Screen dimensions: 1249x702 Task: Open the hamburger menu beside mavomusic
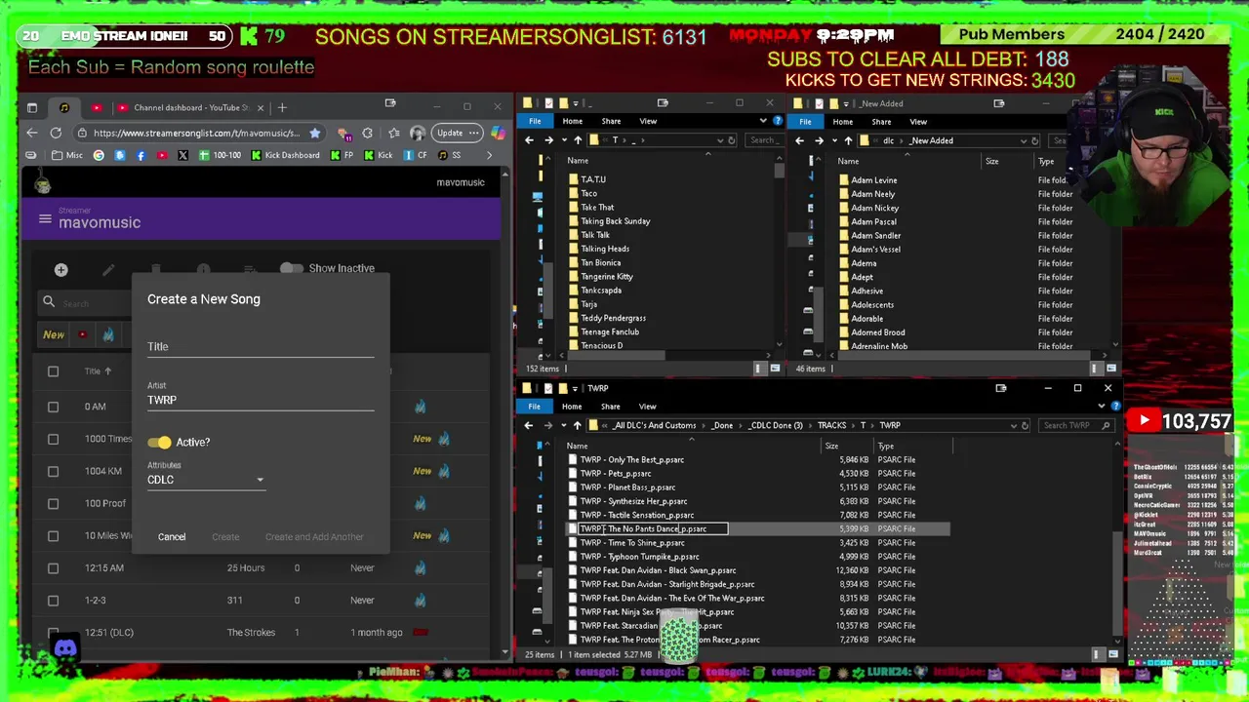[x=45, y=219]
